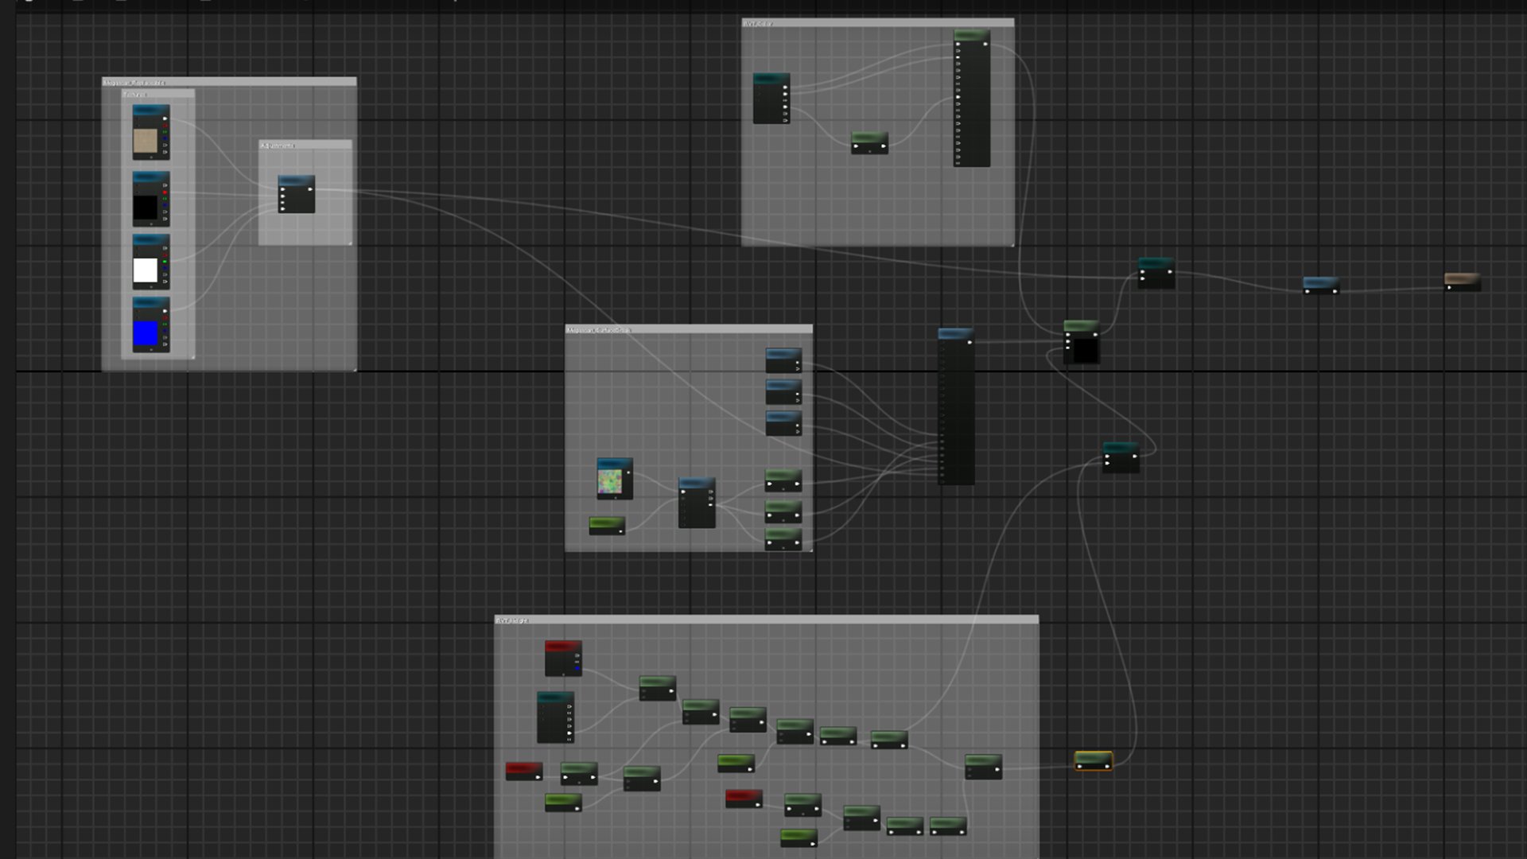Viewport: 1527px width, 859px height.
Task: Select the Adjustments comment box title
Action: 278,146
